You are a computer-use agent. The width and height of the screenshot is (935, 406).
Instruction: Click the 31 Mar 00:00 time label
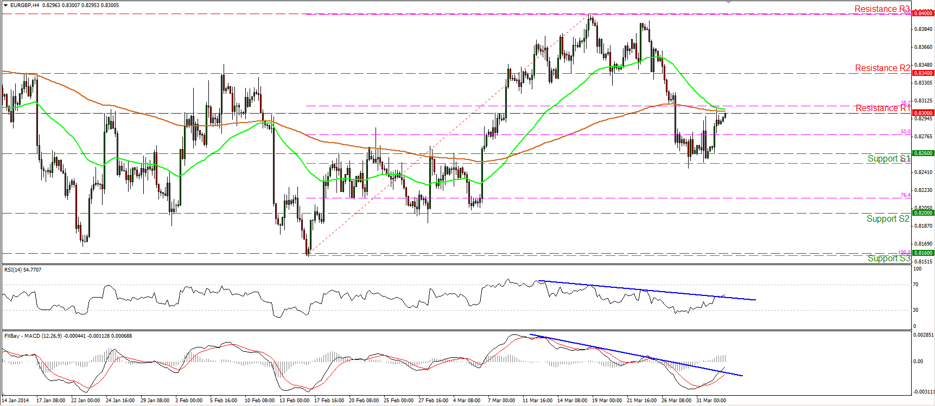click(711, 401)
